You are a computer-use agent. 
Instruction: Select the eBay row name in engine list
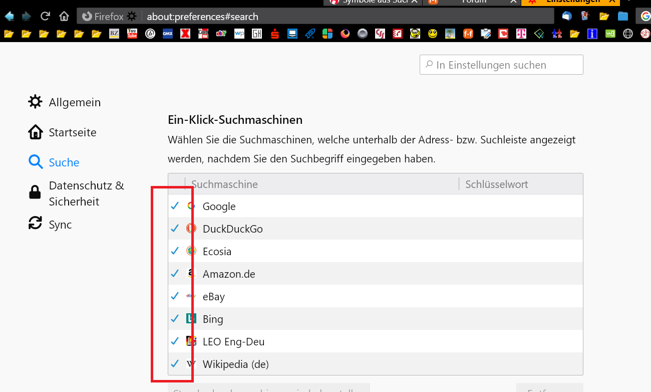pyautogui.click(x=214, y=296)
